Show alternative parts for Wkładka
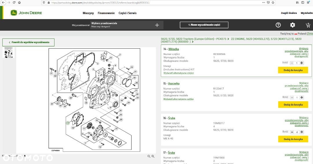 point(179,73)
